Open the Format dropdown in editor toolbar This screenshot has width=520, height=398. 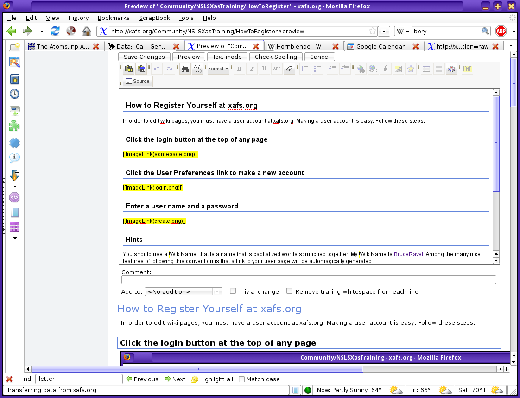218,69
